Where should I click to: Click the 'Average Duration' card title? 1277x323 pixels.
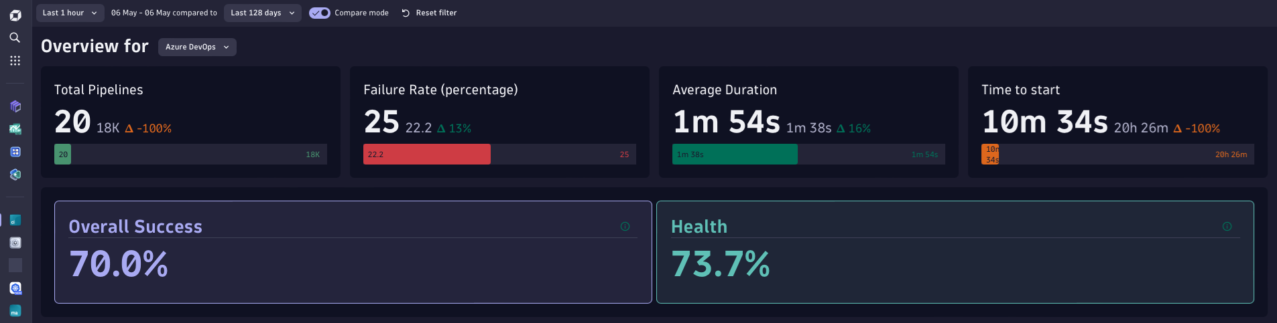(x=725, y=90)
